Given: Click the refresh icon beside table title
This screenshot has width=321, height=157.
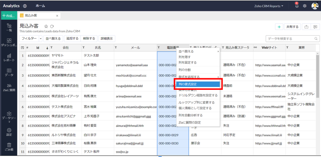Looking at the screenshot, I should pos(52,26).
